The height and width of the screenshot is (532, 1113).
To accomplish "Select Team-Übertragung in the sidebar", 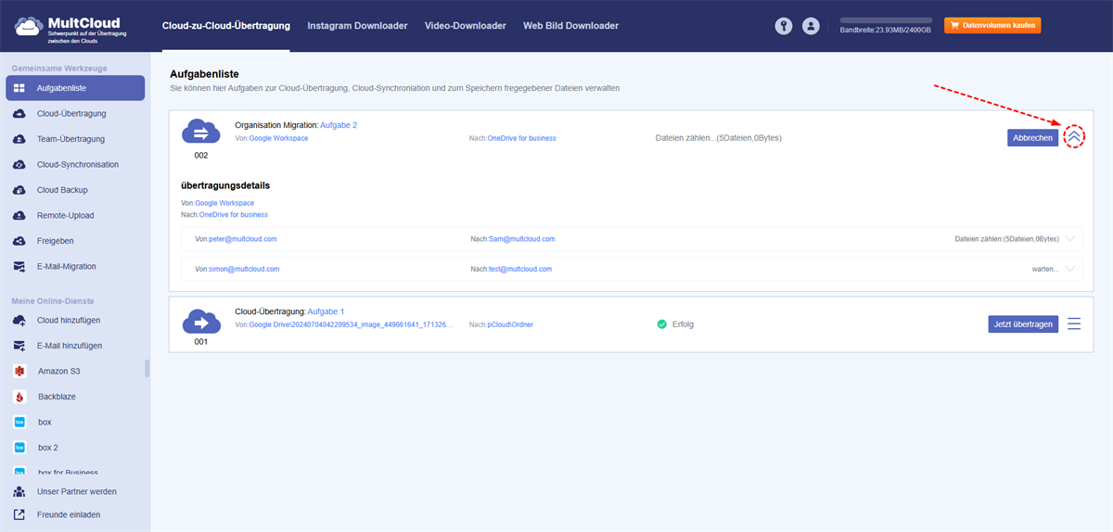I will coord(75,139).
